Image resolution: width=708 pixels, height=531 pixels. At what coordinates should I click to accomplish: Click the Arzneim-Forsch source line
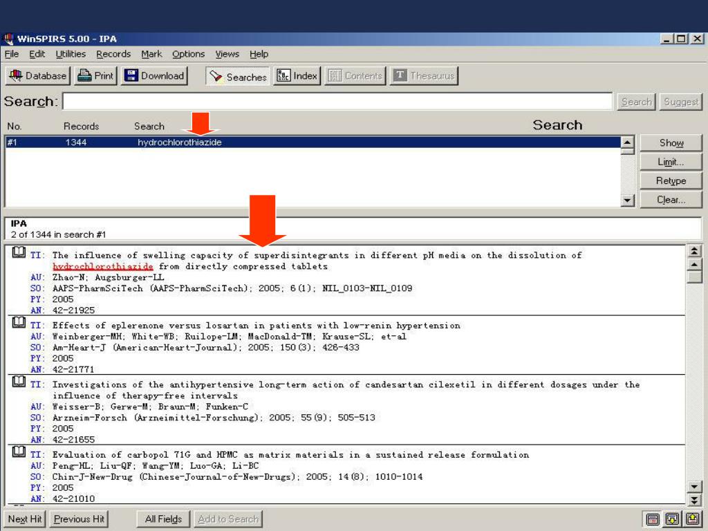pyautogui.click(x=214, y=418)
